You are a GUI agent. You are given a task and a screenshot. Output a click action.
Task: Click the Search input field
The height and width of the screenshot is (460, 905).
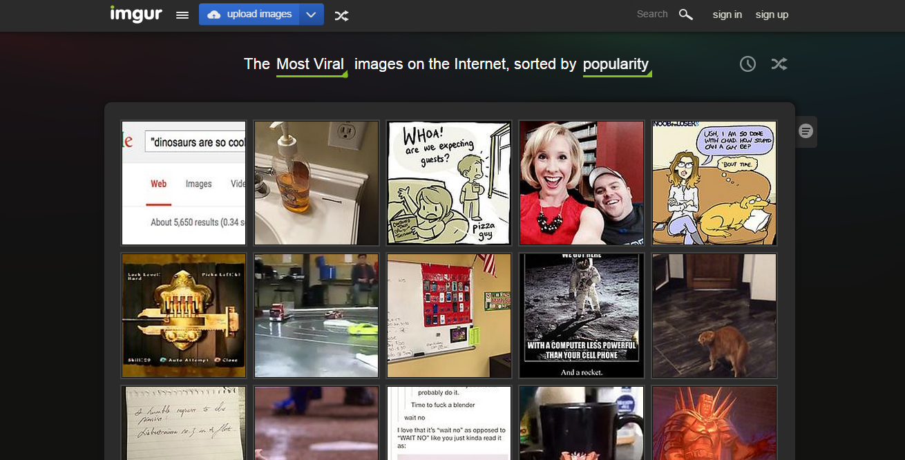click(651, 14)
